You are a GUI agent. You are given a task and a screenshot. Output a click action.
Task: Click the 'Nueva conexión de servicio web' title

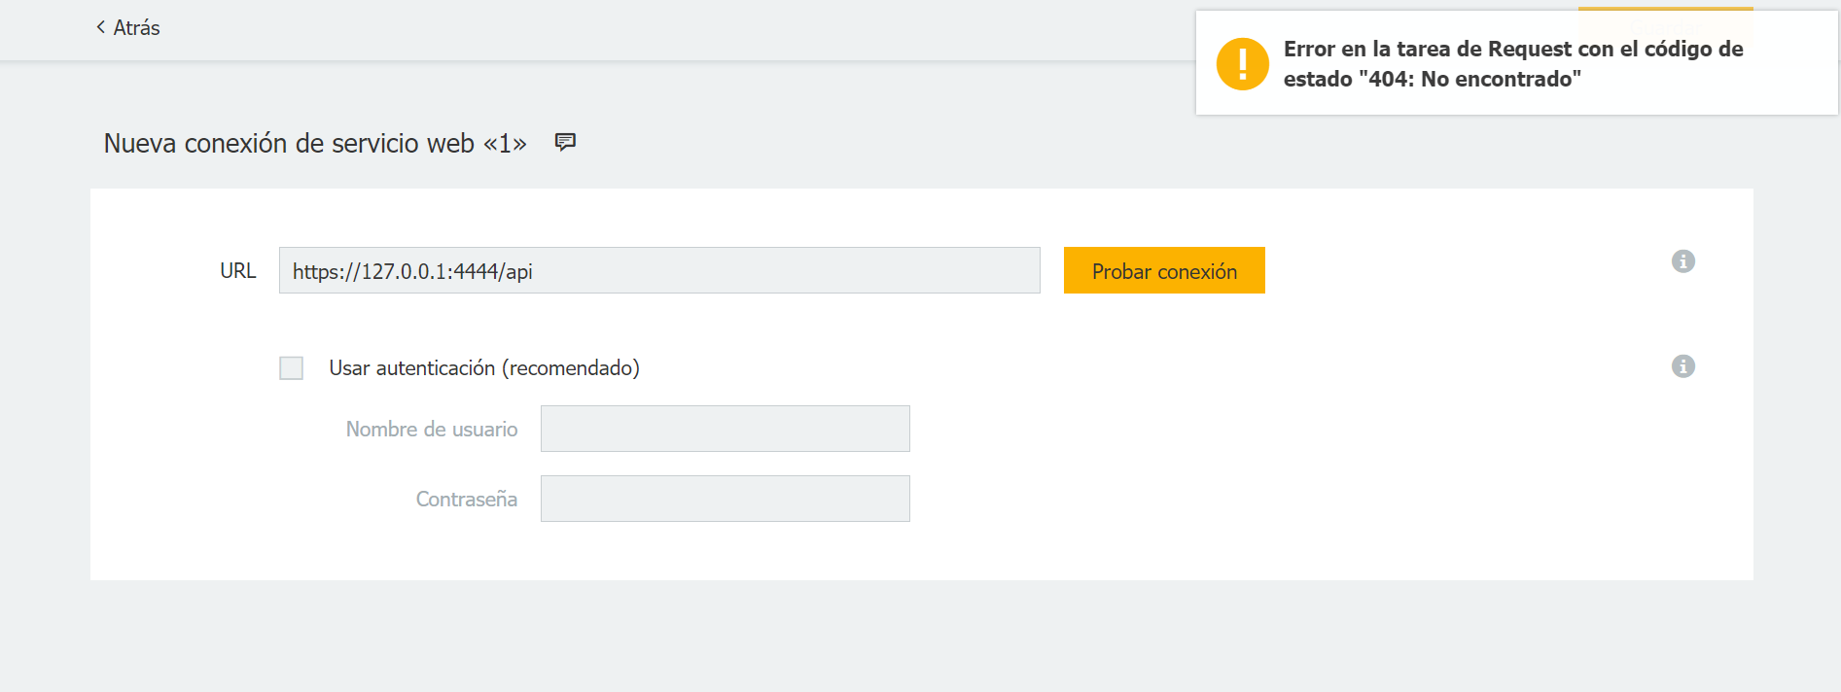coord(314,144)
